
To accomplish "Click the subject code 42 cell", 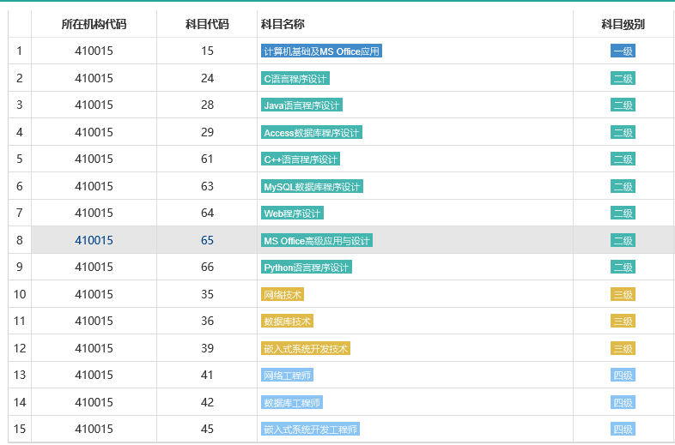I will coord(207,402).
